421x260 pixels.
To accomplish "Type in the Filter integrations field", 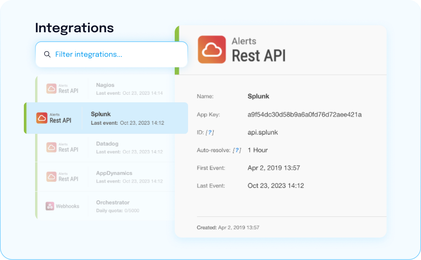I will pyautogui.click(x=116, y=55).
